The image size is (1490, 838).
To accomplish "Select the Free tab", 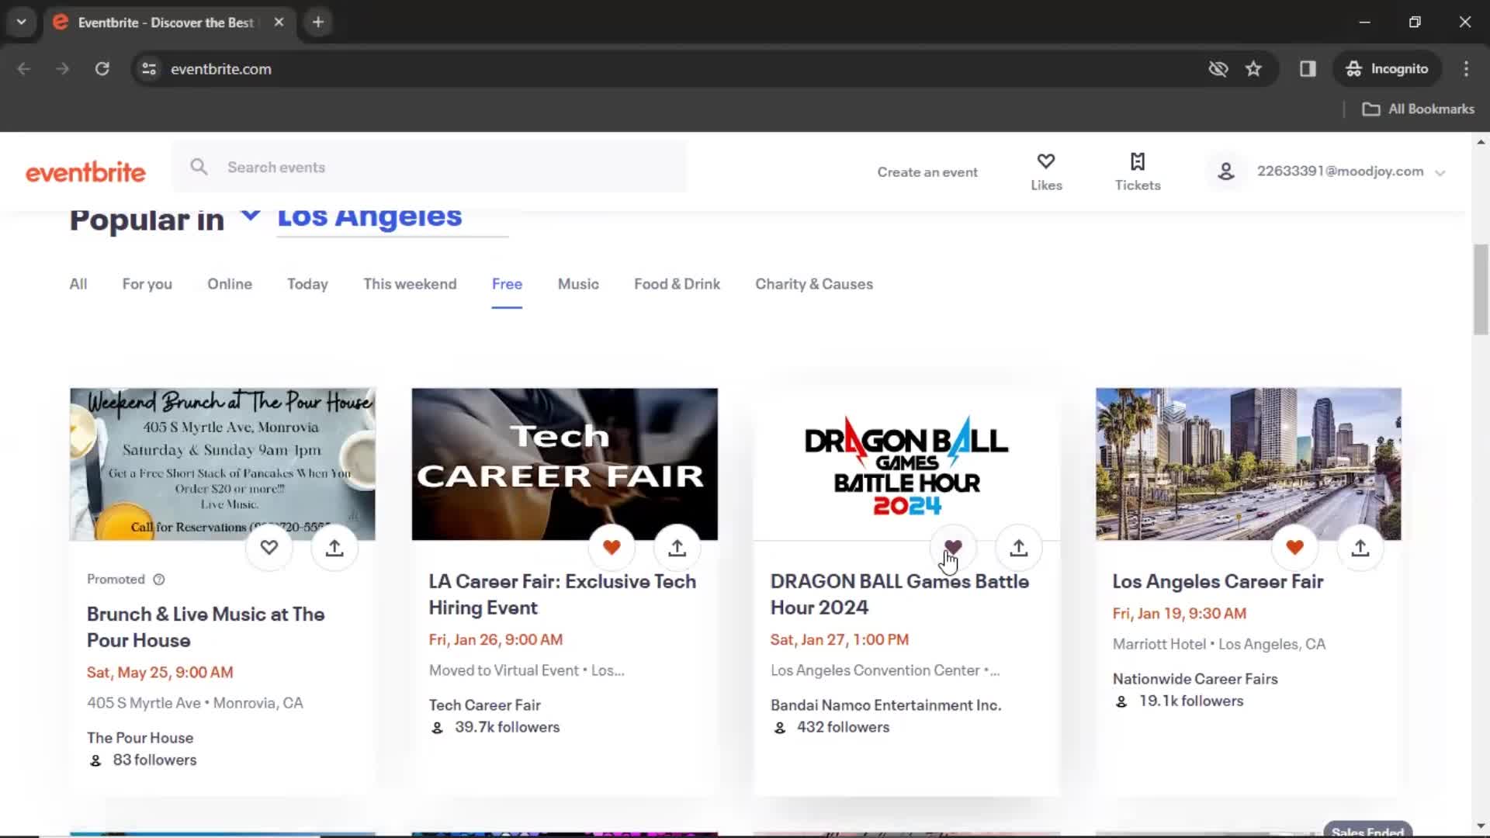I will [507, 284].
